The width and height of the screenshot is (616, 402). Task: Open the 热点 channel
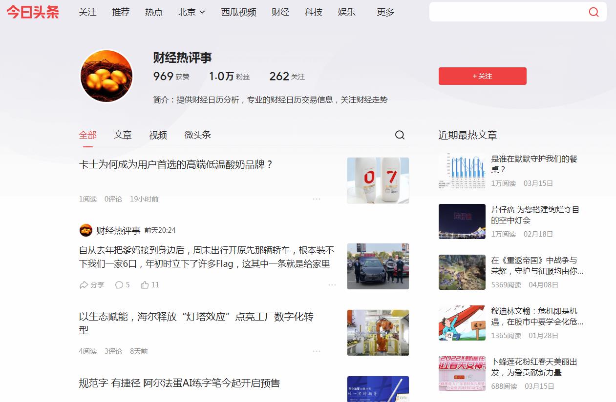154,12
